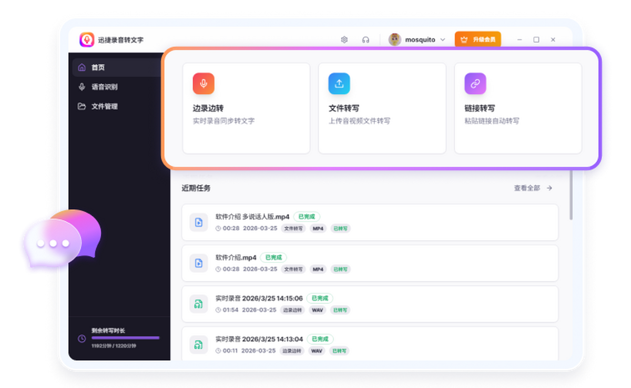The height and width of the screenshot is (388, 631).
Task: Click clock icon beside 00:11 duration
Action: 218,351
